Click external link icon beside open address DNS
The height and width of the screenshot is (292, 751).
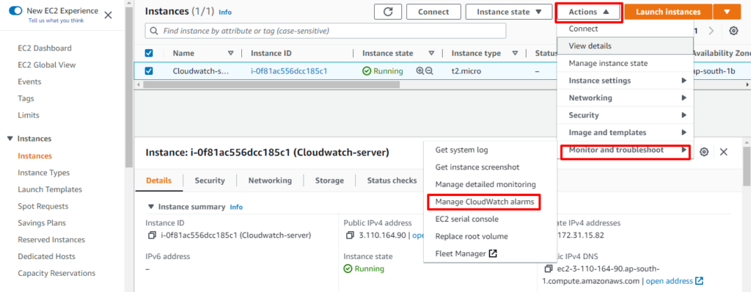pyautogui.click(x=699, y=281)
